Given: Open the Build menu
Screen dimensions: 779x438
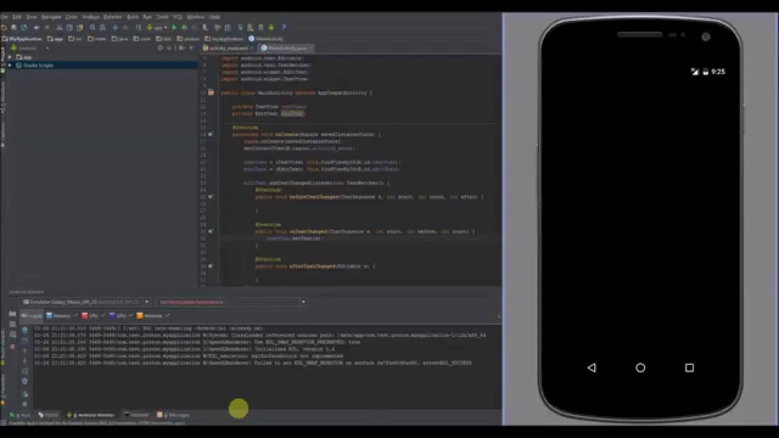Looking at the screenshot, I should point(132,17).
